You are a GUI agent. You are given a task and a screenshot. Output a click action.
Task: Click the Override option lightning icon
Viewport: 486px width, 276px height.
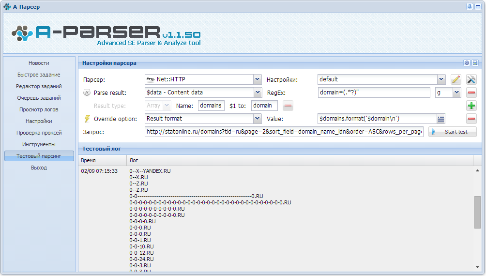point(87,119)
